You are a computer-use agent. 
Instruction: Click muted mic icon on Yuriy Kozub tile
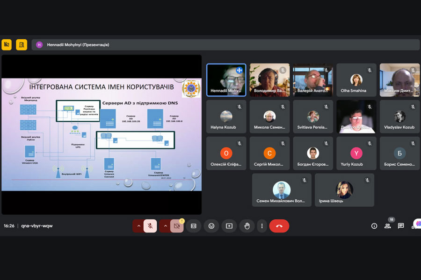tap(370, 144)
